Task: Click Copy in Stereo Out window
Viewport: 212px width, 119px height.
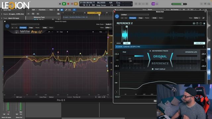Action: coord(140,18)
